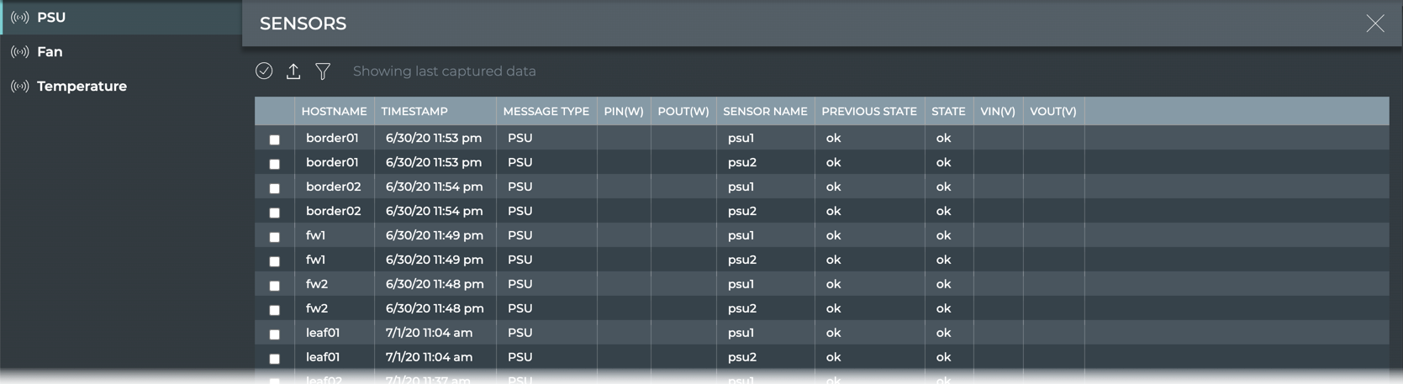The width and height of the screenshot is (1403, 384).
Task: Check the border01 psu1 row checkbox
Action: coord(274,139)
